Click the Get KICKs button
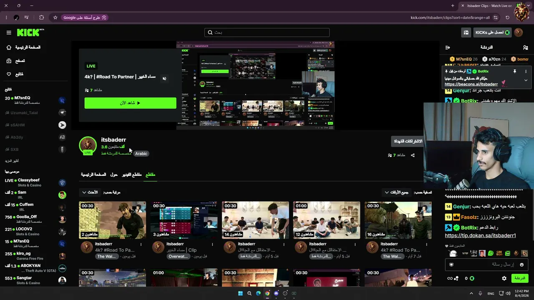 click(493, 32)
